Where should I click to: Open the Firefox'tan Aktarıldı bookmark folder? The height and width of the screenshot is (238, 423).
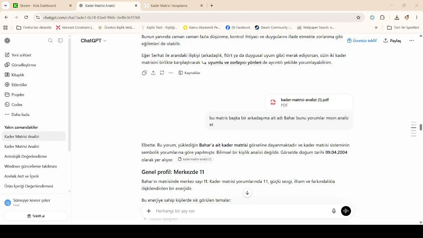34,27
